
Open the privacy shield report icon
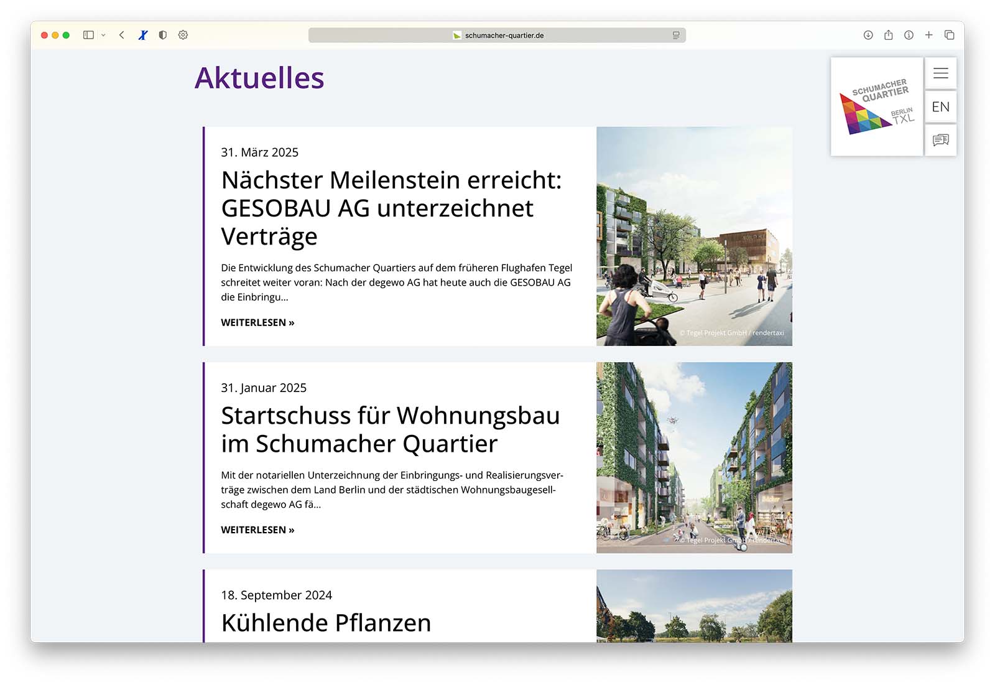pyautogui.click(x=163, y=35)
